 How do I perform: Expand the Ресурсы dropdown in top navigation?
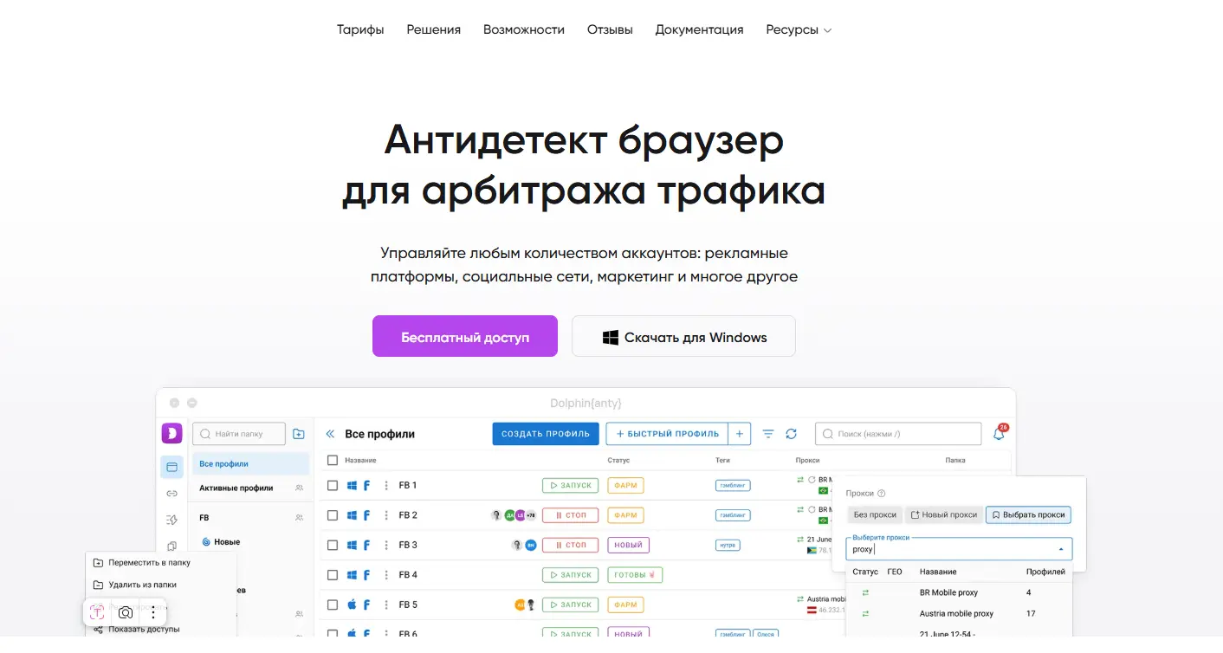pos(798,29)
